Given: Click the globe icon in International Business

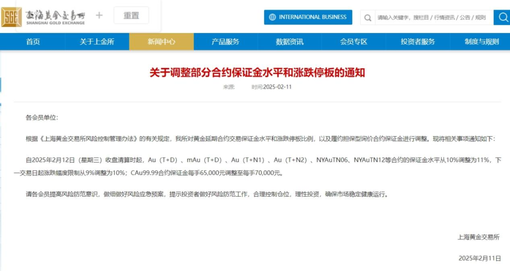Looking at the screenshot, I should click(x=272, y=17).
